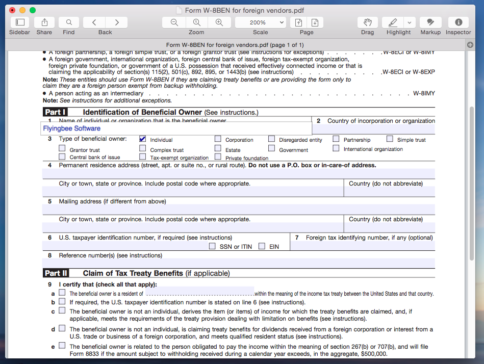Check treaty item 9a resident checkbox
The height and width of the screenshot is (364, 484).
click(x=62, y=292)
